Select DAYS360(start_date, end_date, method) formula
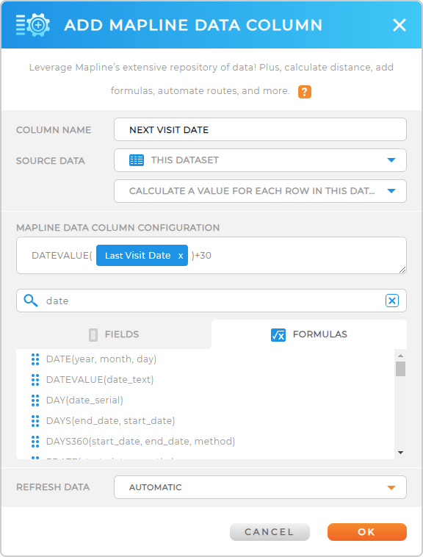This screenshot has height=557, width=423. [140, 441]
